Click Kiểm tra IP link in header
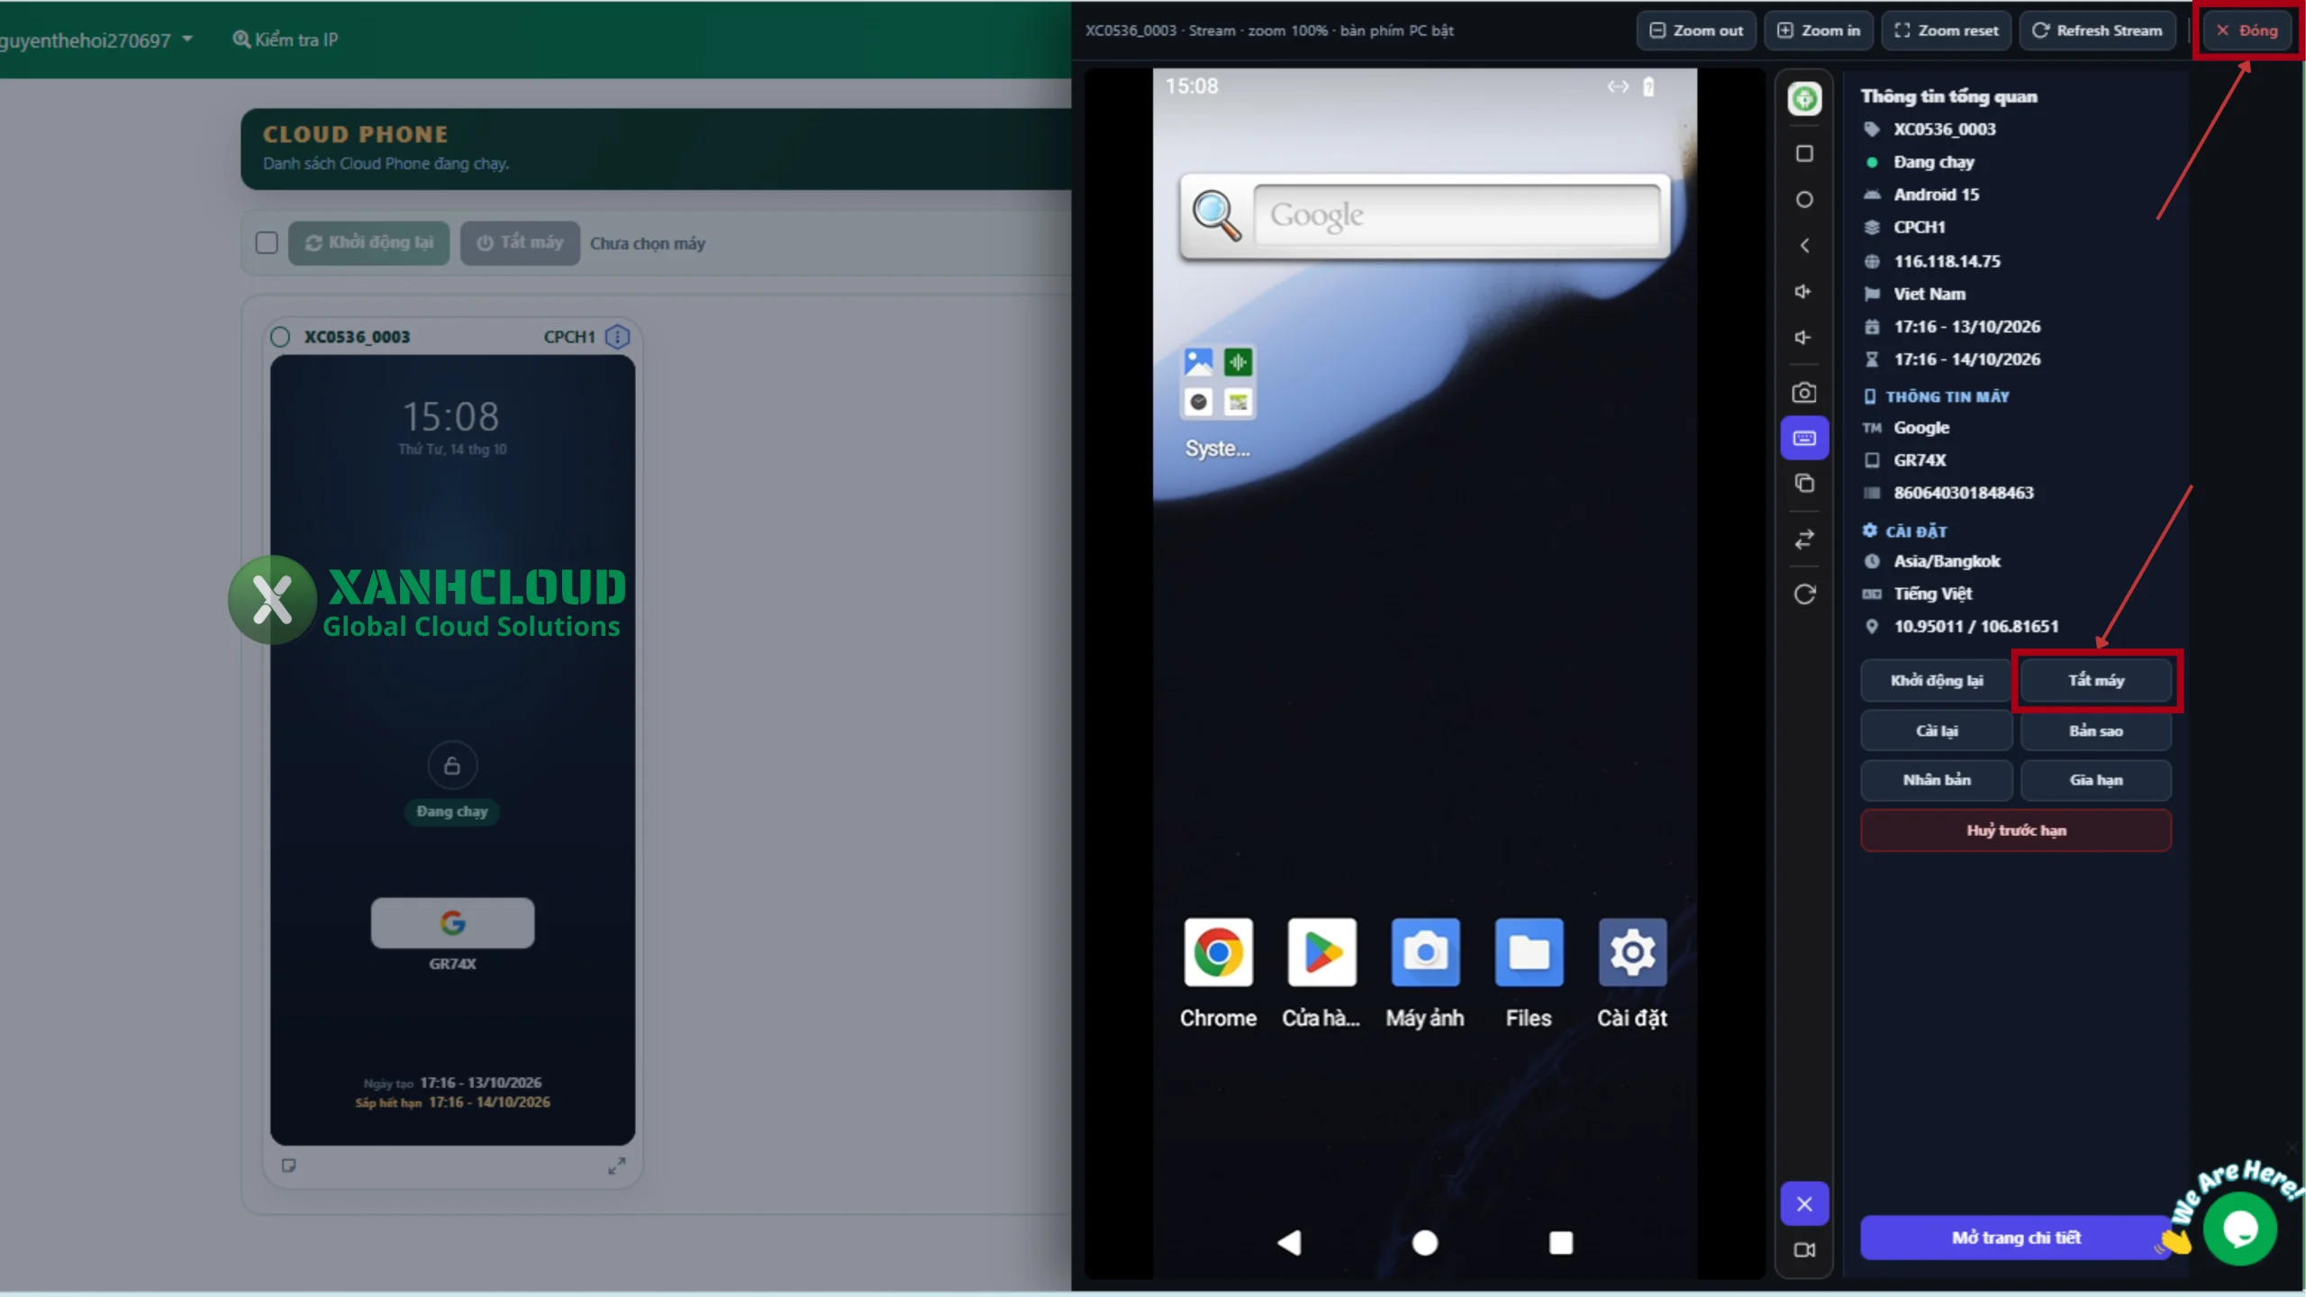 (x=286, y=40)
